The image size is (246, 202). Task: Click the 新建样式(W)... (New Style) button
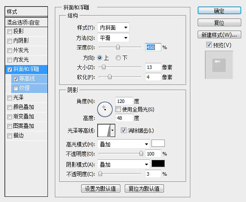(219, 34)
